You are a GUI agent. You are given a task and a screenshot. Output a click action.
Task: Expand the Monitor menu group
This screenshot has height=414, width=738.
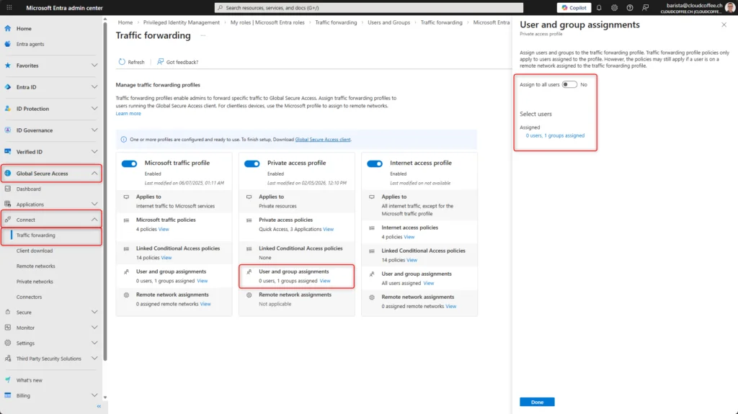click(x=94, y=328)
